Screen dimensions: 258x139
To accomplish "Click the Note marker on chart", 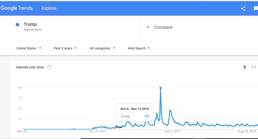I will pos(119,127).
